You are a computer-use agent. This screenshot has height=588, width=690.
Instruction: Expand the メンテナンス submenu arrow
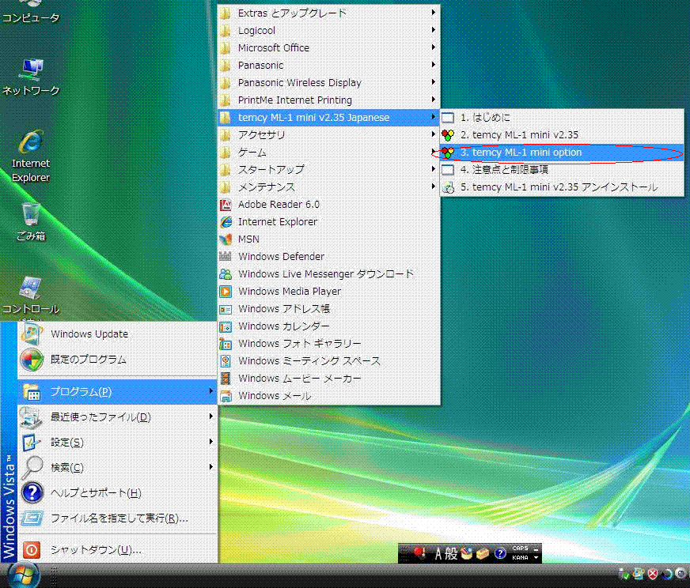(x=434, y=187)
